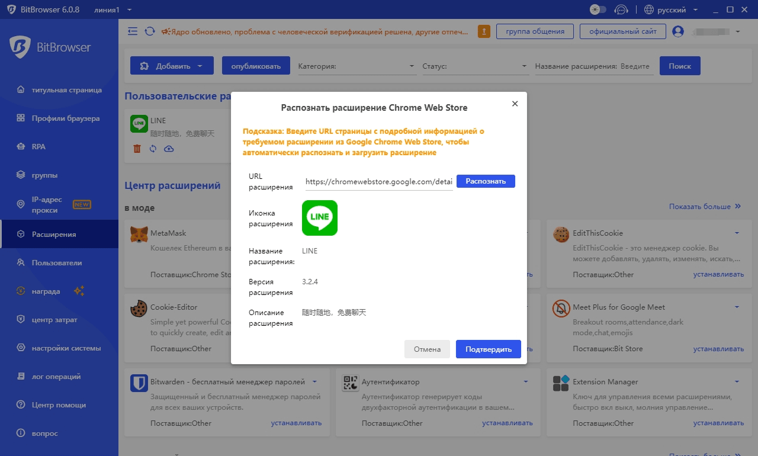Image resolution: width=758 pixels, height=456 pixels.
Task: Expand the Meet Plus dropdown arrow
Action: [737, 307]
